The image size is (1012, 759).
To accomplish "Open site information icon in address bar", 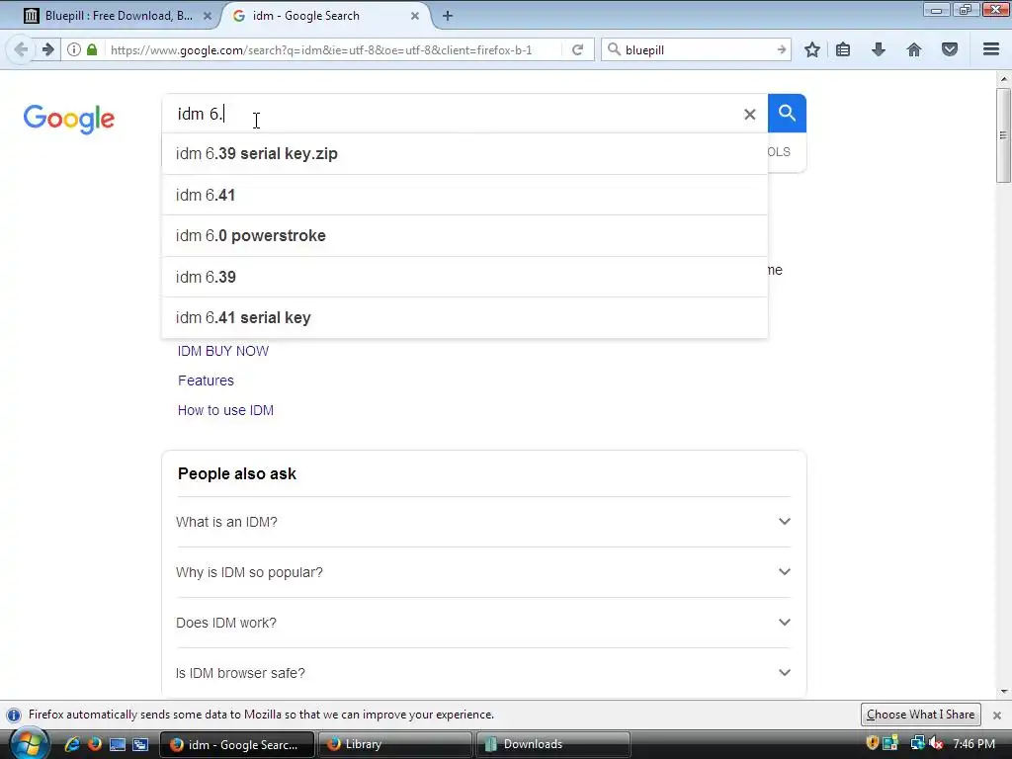I will tap(74, 49).
